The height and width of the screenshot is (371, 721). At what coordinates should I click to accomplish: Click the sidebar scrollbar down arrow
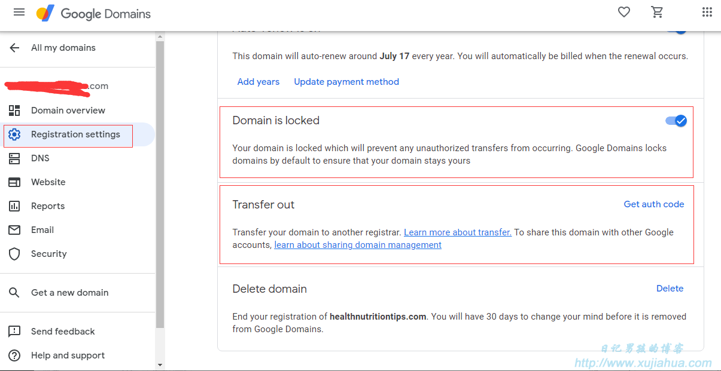tap(160, 364)
